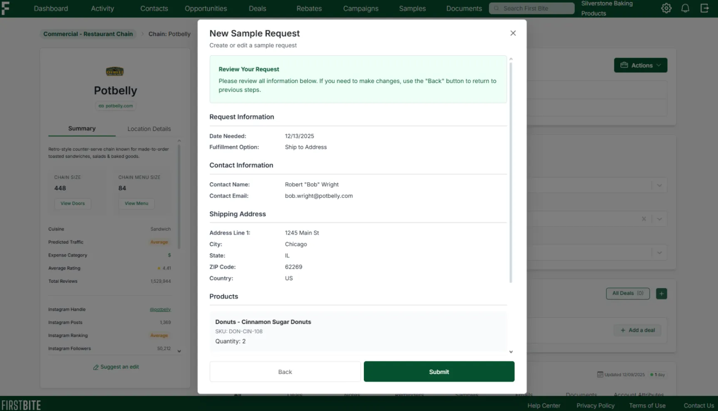Click the calendar icon beside Updated date

pos(600,374)
